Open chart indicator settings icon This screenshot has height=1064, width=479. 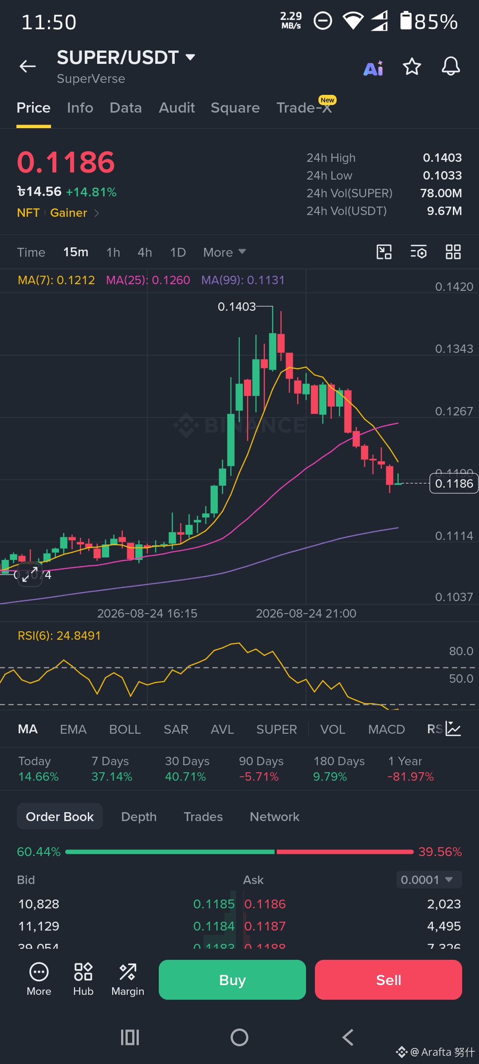(418, 252)
